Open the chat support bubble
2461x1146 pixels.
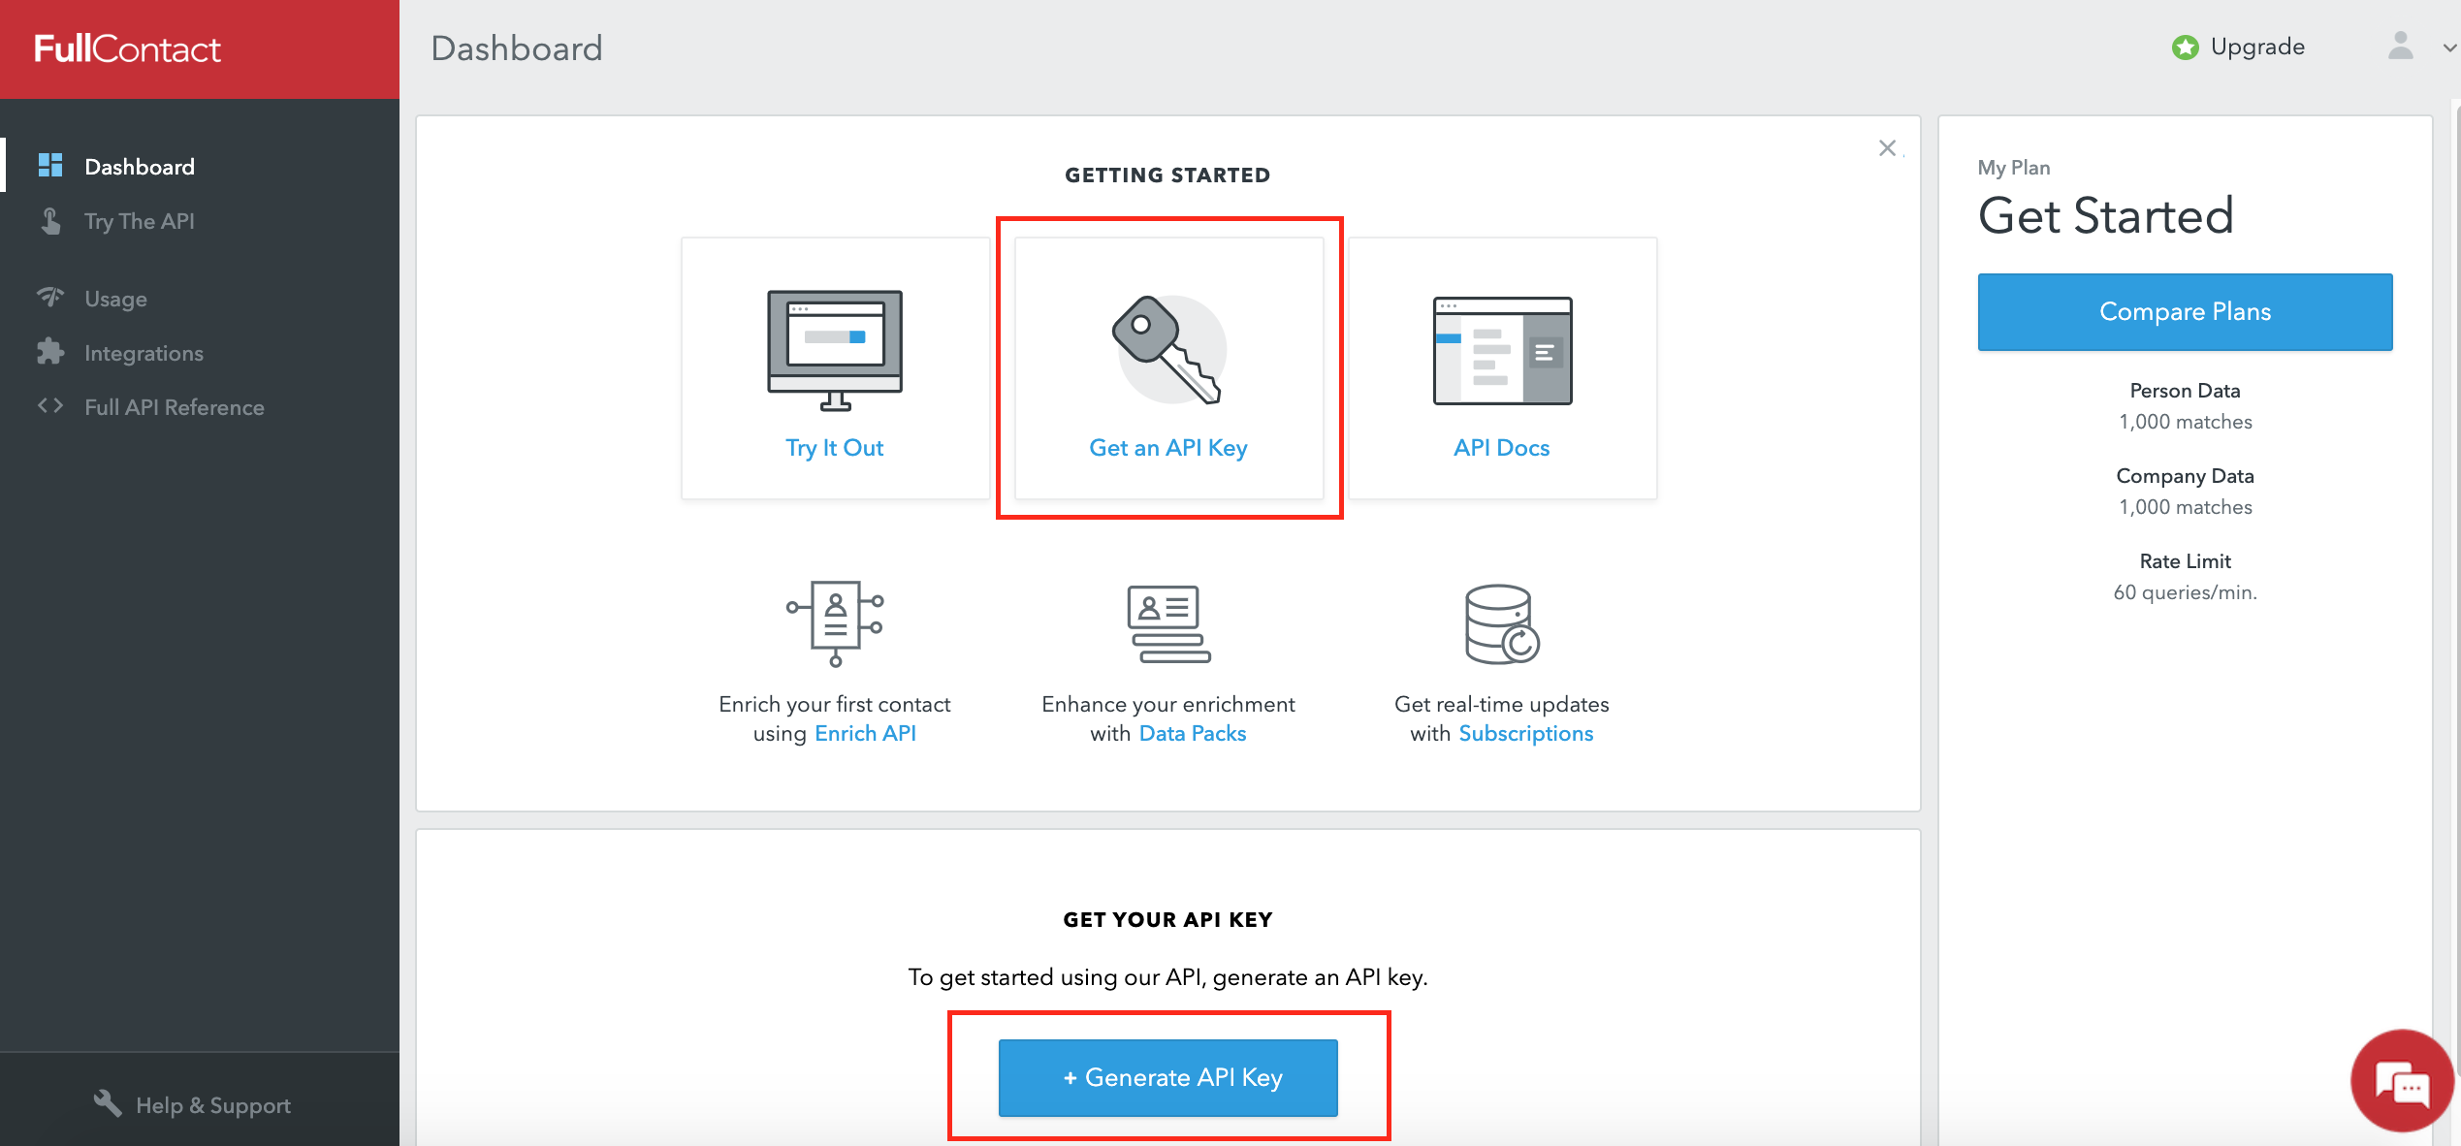pos(2401,1082)
